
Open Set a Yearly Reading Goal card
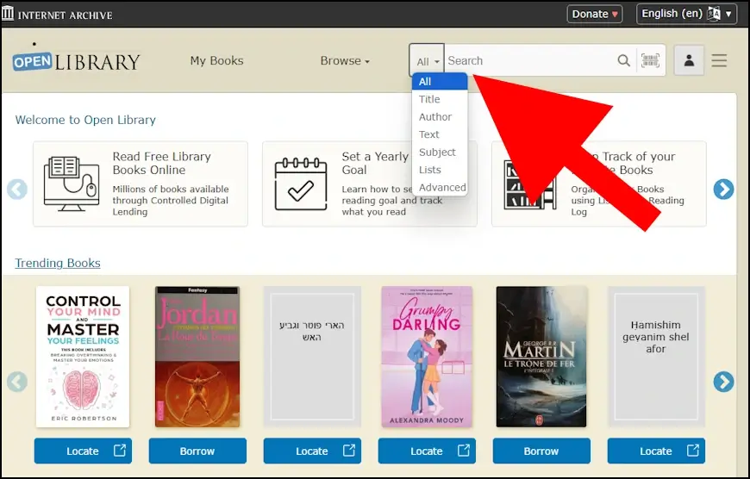(369, 184)
